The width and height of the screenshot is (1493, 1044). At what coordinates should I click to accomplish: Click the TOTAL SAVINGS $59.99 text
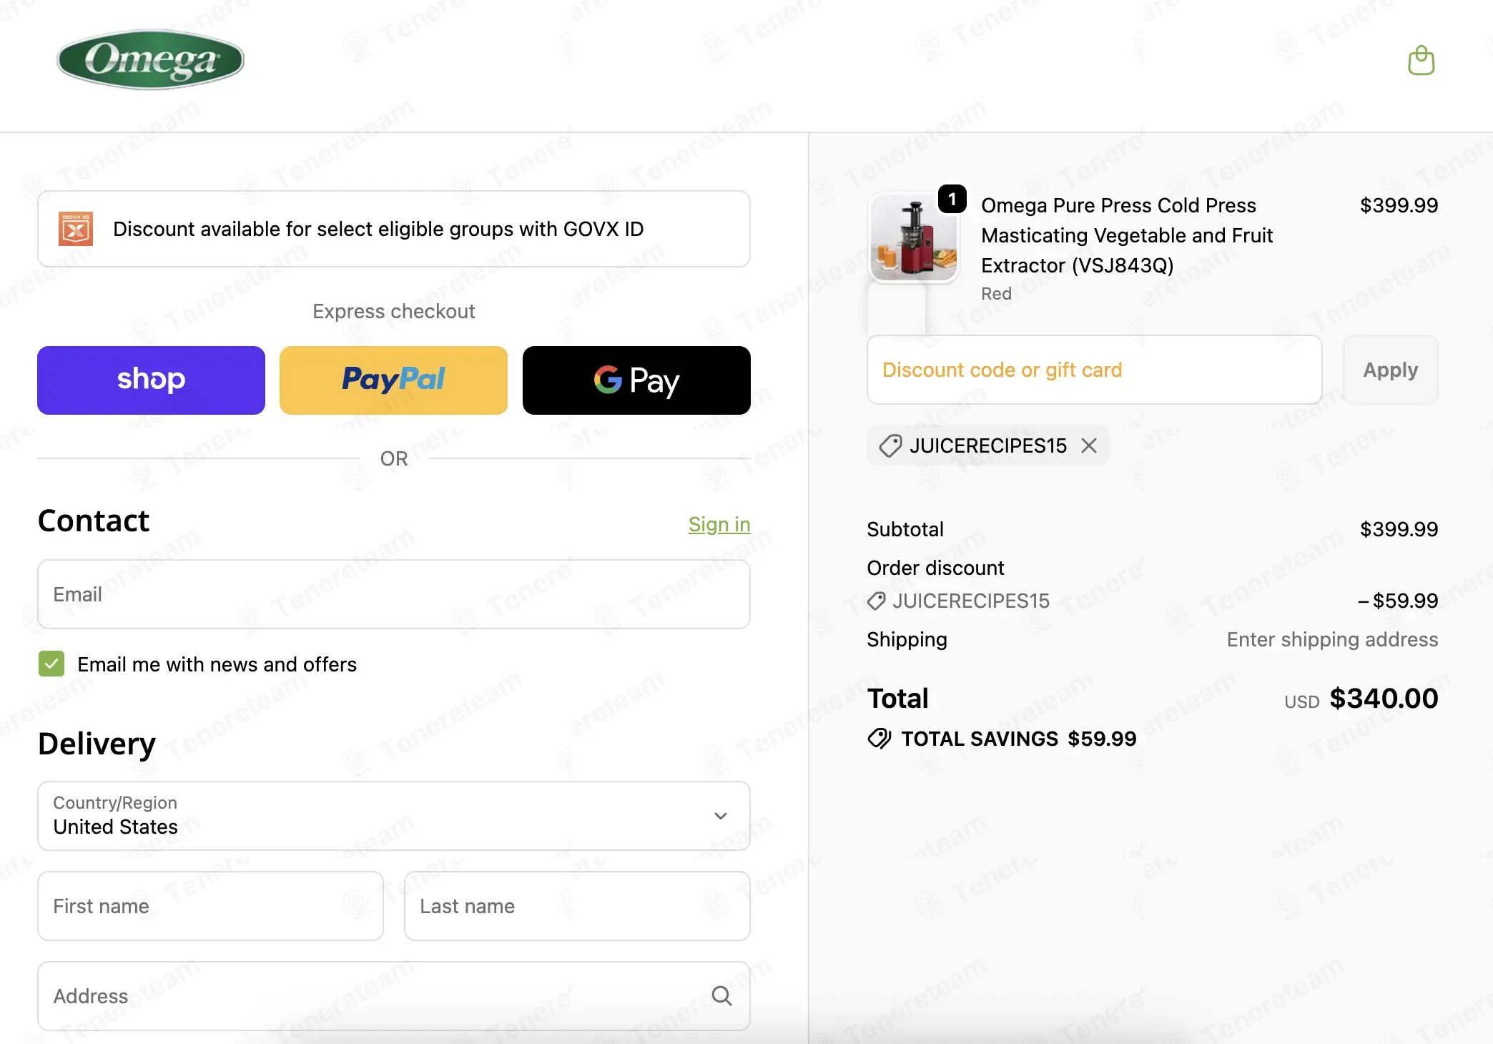point(1019,739)
